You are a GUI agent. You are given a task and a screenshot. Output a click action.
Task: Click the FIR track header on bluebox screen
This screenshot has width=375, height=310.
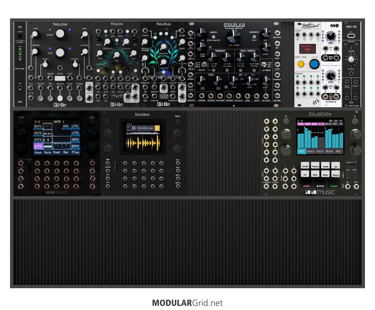pyautogui.click(x=300, y=124)
